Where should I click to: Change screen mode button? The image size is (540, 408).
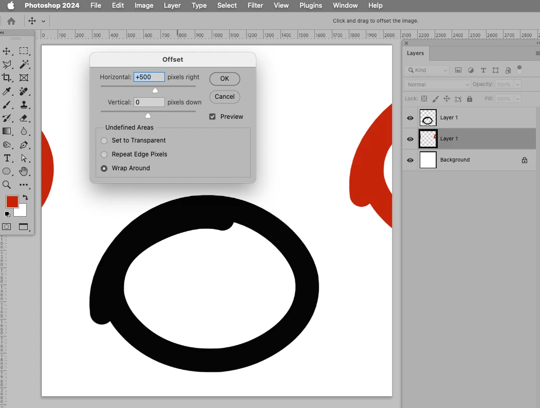(x=24, y=226)
